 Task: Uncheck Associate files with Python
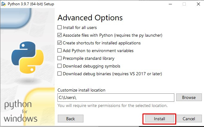pos(59,35)
